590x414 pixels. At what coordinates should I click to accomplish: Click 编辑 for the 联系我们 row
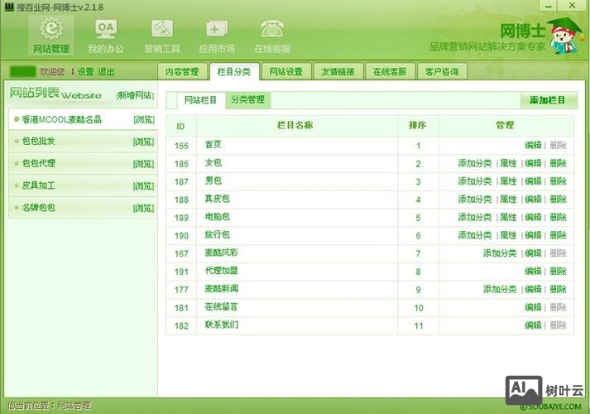(533, 325)
